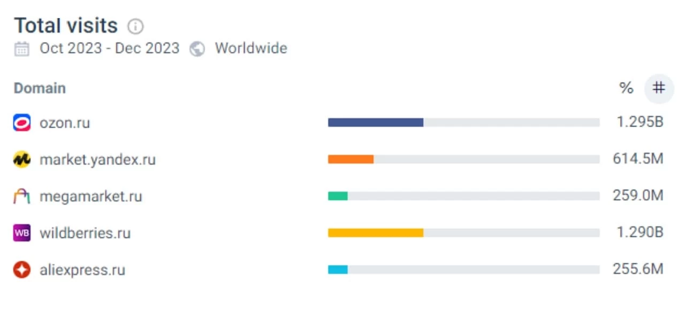Click the calendar icon before the date range
The width and height of the screenshot is (685, 312).
click(22, 49)
